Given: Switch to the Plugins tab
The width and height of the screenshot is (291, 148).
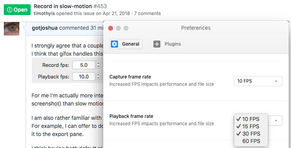Looking at the screenshot, I should (167, 44).
